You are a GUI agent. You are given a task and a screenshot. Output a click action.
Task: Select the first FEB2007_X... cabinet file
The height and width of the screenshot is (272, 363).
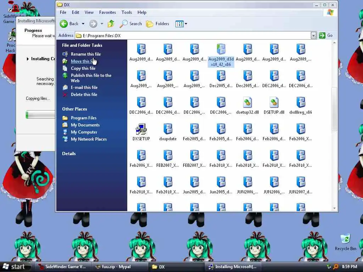168,159
